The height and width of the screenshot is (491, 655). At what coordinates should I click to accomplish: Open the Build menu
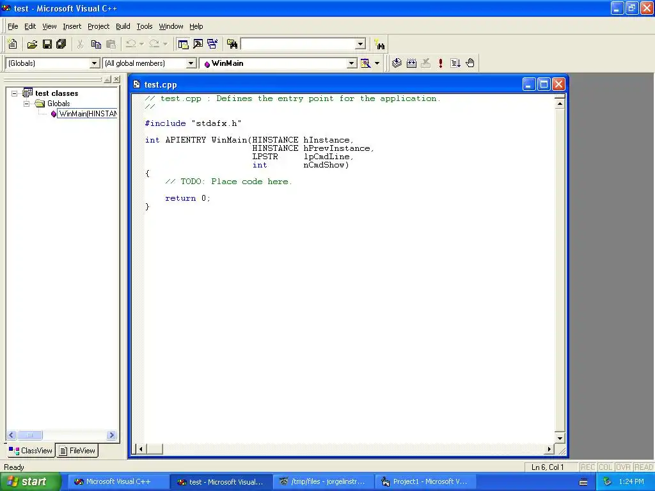pos(123,26)
